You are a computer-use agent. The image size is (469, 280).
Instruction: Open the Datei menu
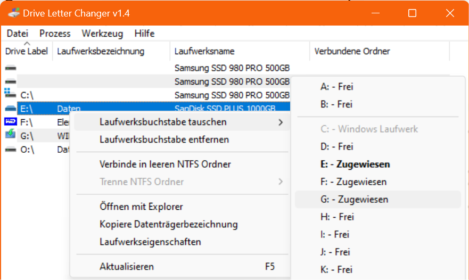(x=18, y=34)
